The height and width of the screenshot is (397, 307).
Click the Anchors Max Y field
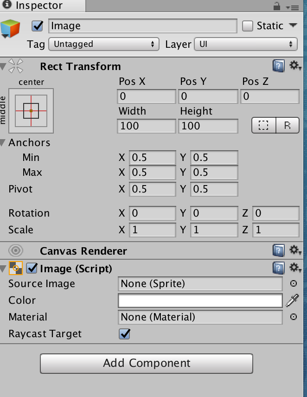(214, 173)
